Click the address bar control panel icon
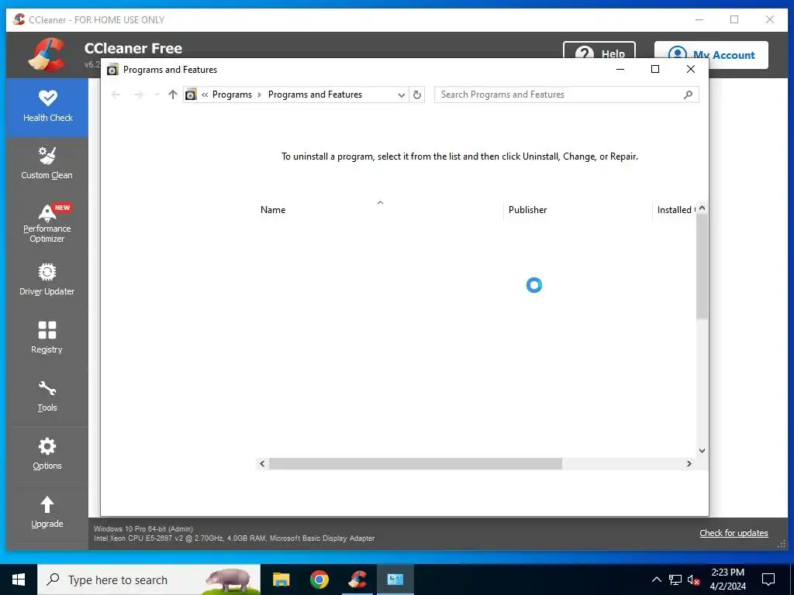This screenshot has width=794, height=595. click(191, 95)
